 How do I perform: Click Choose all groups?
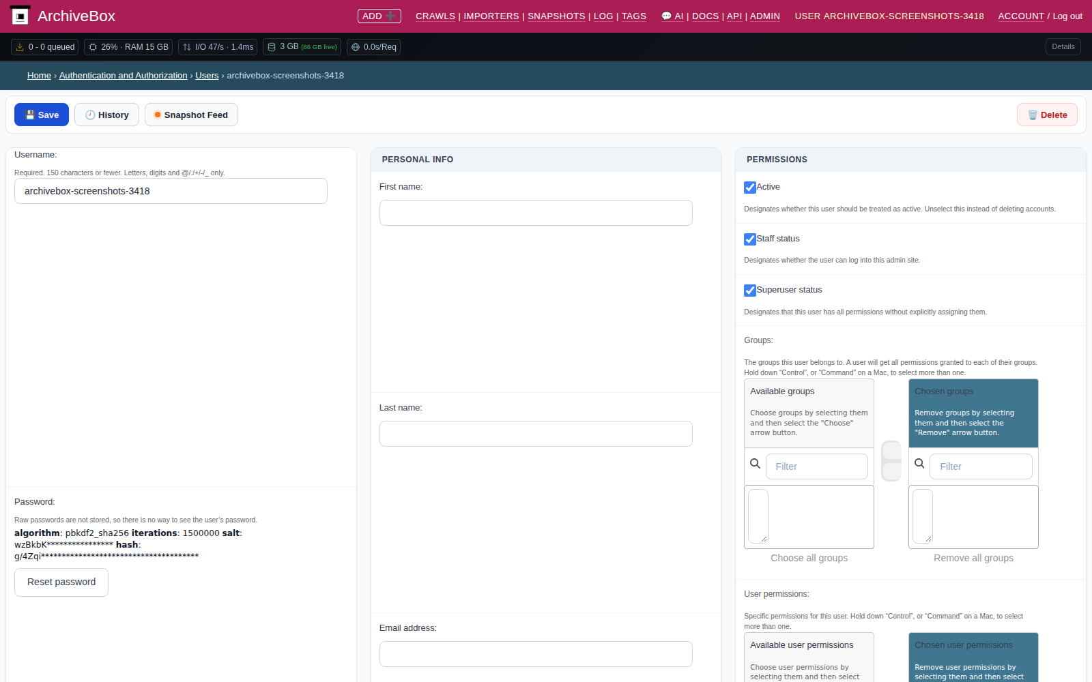809,558
